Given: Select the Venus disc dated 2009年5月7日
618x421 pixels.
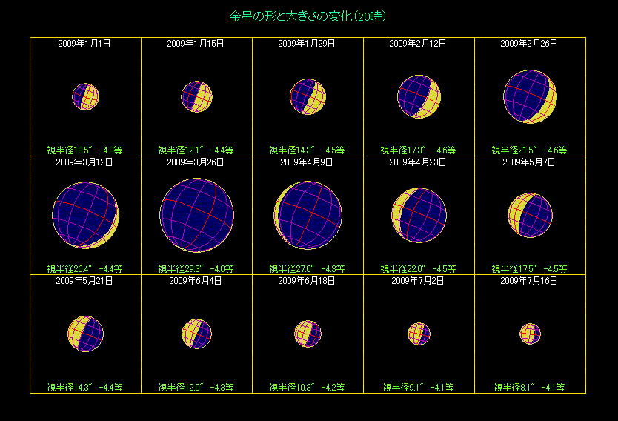Looking at the screenshot, I should click(x=530, y=216).
